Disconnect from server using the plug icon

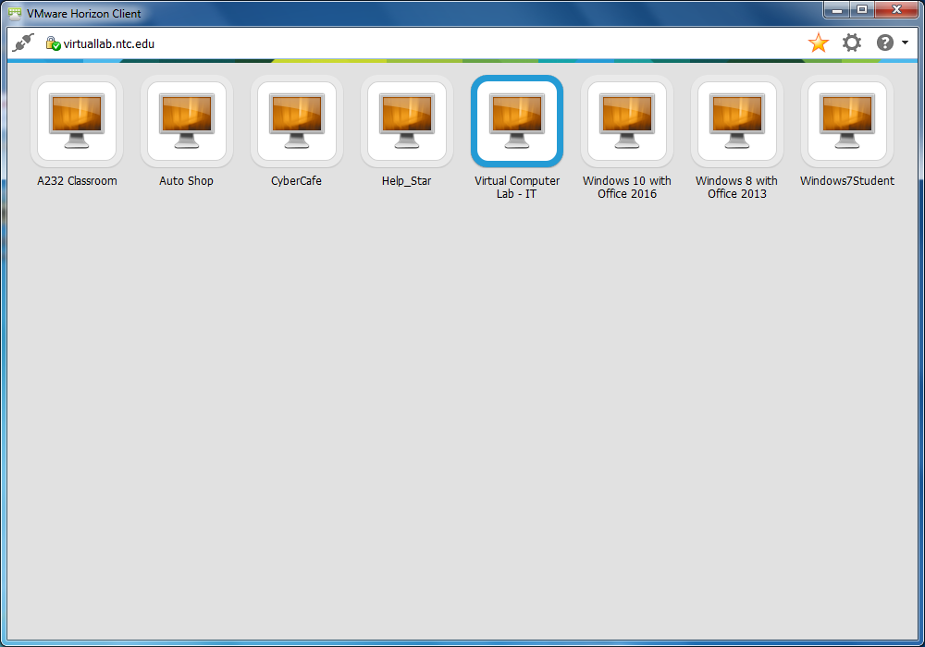(x=23, y=43)
